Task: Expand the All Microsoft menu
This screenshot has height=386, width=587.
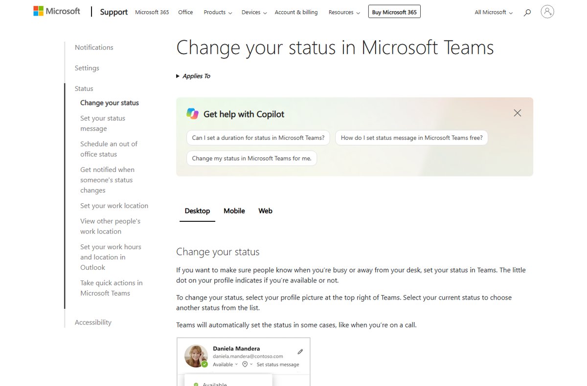Action: point(494,12)
